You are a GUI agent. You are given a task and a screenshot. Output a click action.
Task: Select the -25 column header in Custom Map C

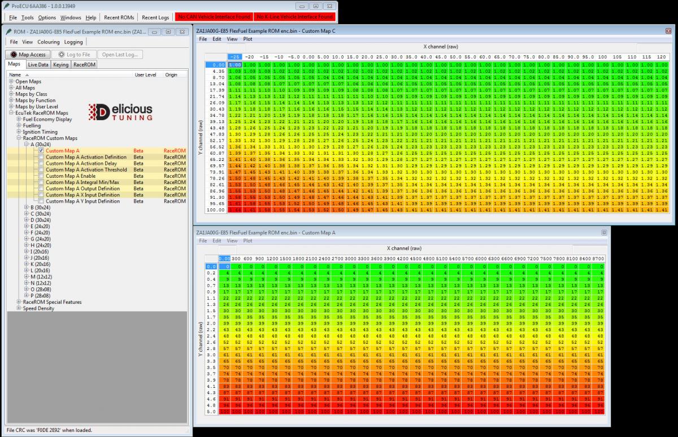235,57
